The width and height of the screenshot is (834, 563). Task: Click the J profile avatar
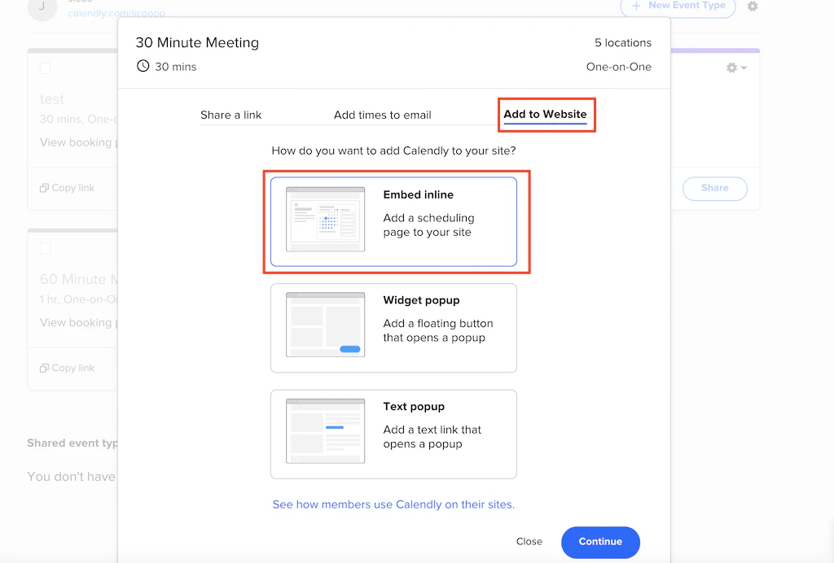click(42, 8)
